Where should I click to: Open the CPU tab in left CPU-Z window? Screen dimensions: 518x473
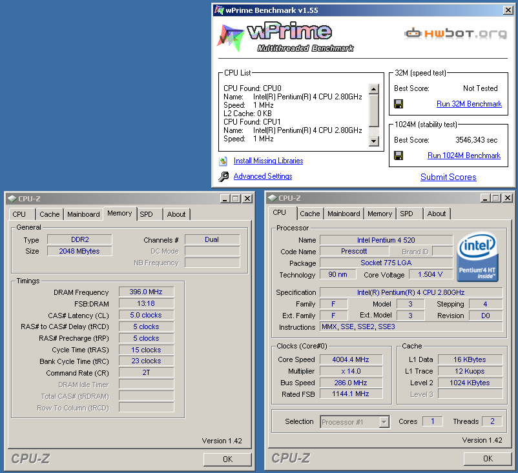pos(22,214)
